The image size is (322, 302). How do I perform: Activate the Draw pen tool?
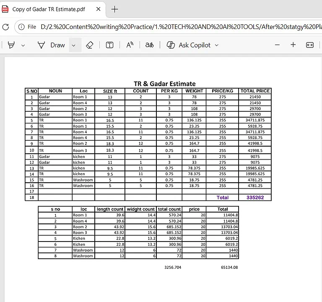51,45
